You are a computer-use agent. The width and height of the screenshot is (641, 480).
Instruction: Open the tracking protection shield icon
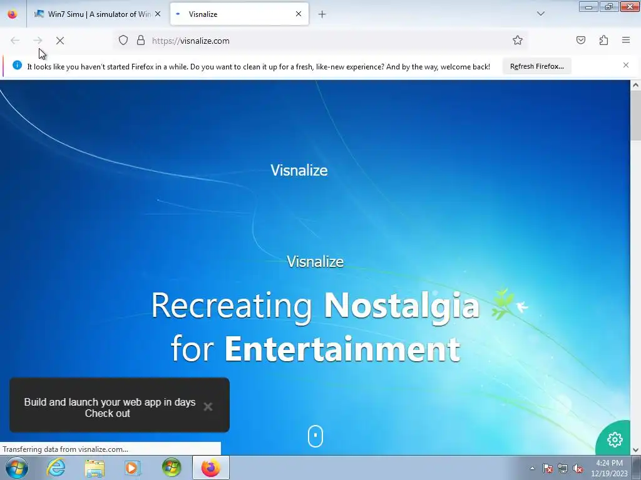(x=123, y=41)
